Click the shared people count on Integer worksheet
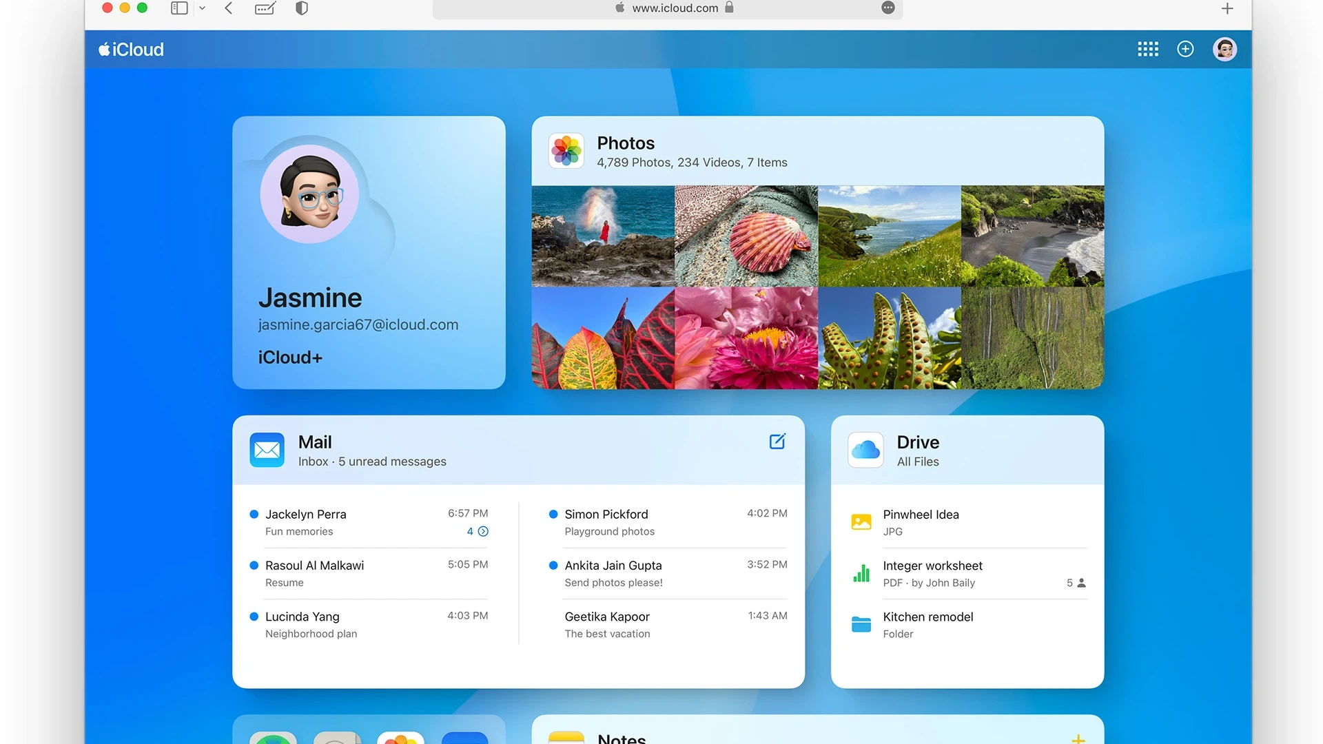Viewport: 1323px width, 744px height. click(x=1076, y=583)
